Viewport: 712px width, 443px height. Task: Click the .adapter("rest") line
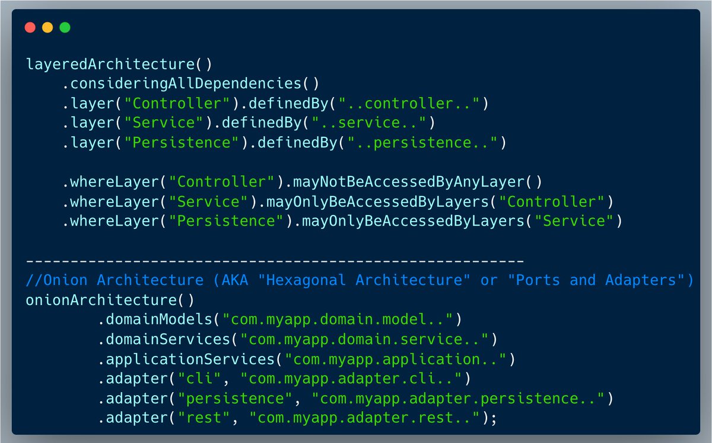click(297, 418)
